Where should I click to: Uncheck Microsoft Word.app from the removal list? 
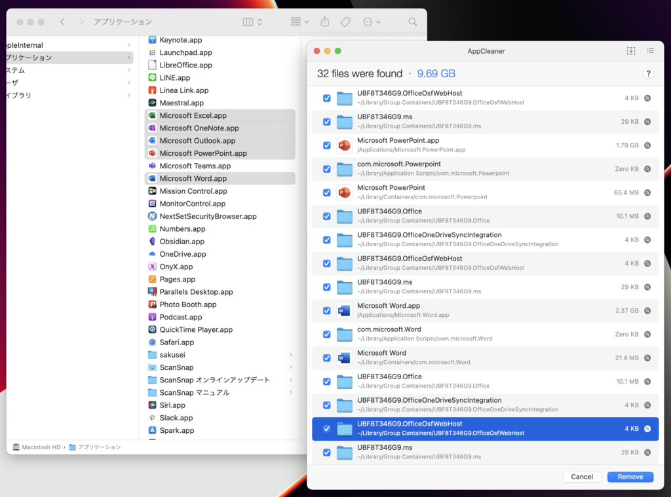pos(326,310)
